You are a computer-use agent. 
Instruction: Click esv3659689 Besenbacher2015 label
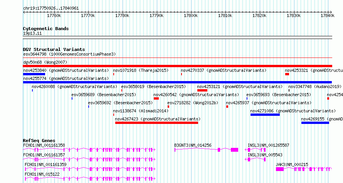coord(104,95)
